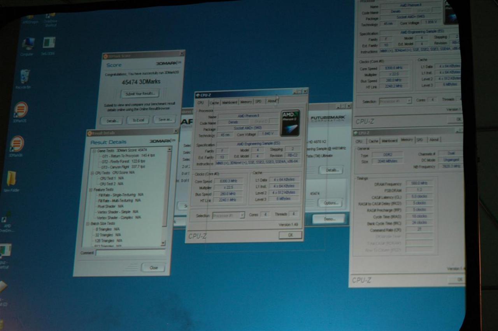Click Demo button in Futuremark main window
The width and height of the screenshot is (498, 331).
pos(329,219)
